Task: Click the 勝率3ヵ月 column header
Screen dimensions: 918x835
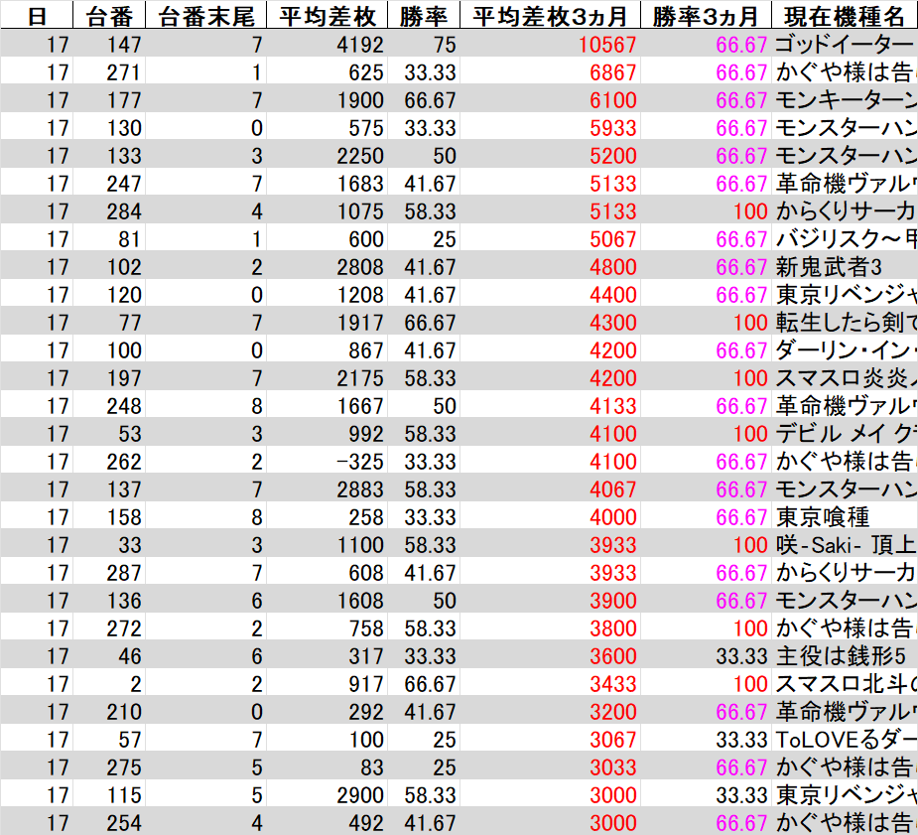Action: tap(706, 16)
